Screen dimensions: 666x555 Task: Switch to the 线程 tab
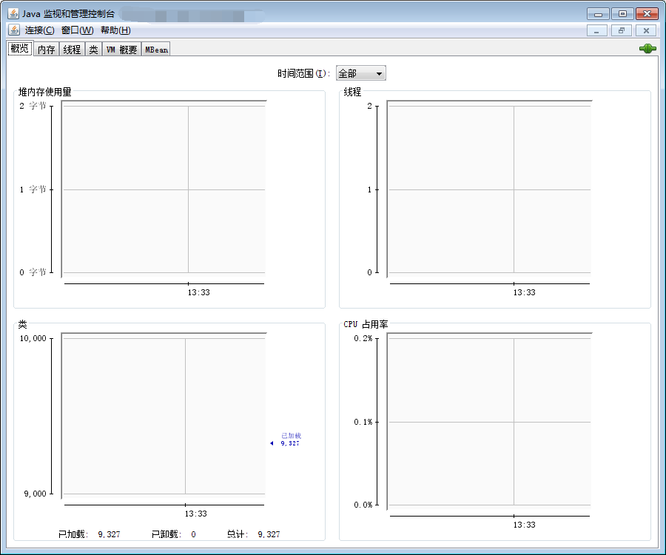(x=72, y=50)
